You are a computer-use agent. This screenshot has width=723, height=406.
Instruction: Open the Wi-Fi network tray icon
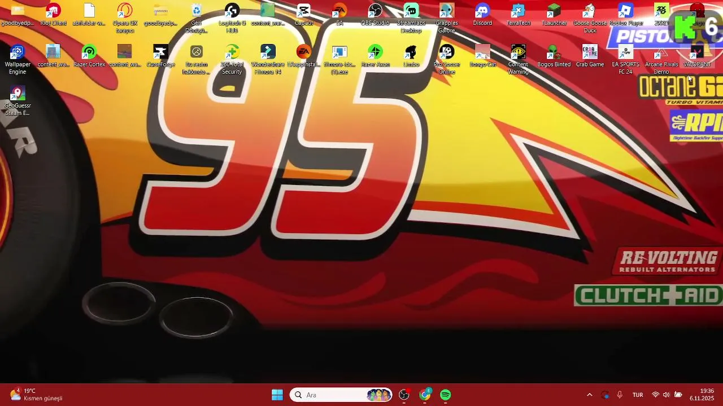[655, 395]
